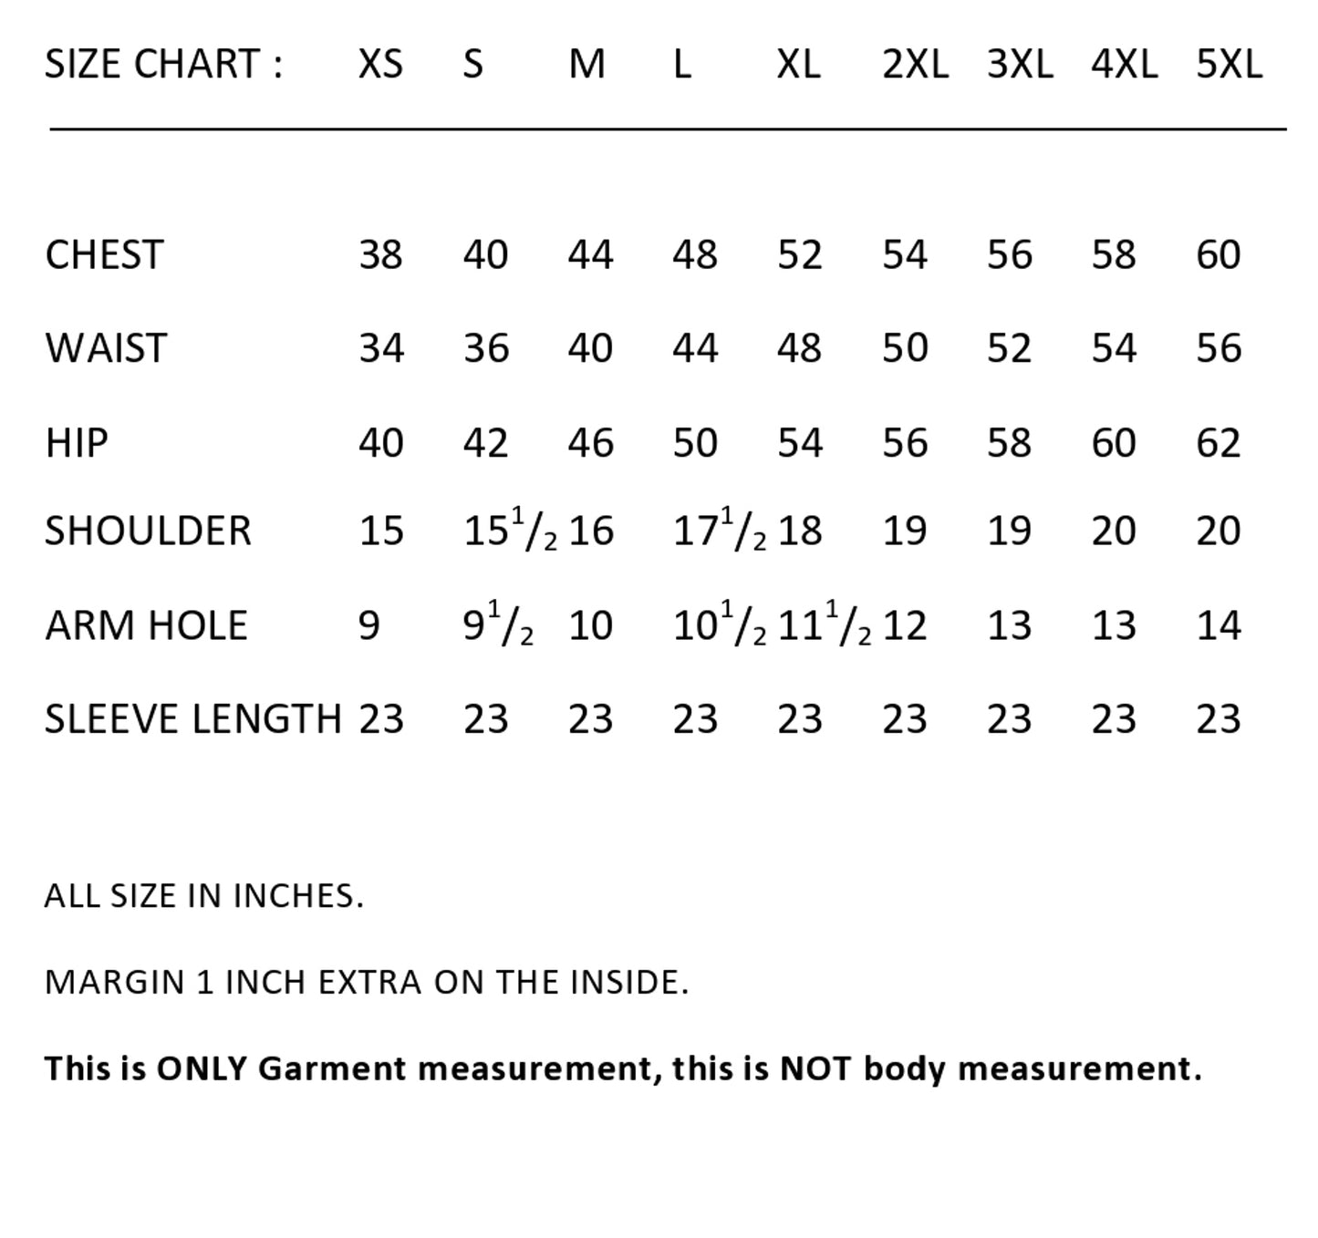
Task: Select the SHOULDER row label
Action: click(x=148, y=531)
